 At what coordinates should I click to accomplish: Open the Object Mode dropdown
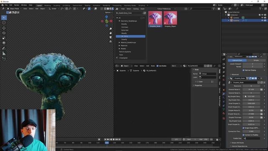pyautogui.click(x=14, y=9)
